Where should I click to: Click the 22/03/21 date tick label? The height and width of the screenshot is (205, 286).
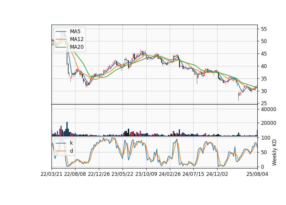[x=52, y=174]
